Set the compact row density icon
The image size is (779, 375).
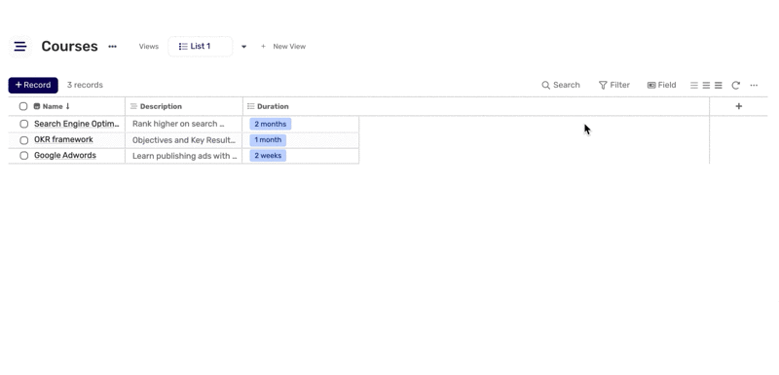click(694, 86)
